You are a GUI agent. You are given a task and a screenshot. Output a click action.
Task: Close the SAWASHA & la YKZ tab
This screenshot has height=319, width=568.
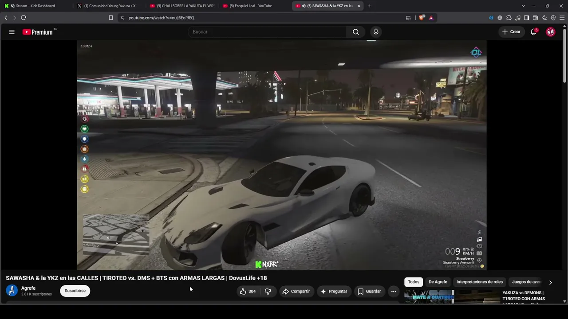(x=359, y=6)
